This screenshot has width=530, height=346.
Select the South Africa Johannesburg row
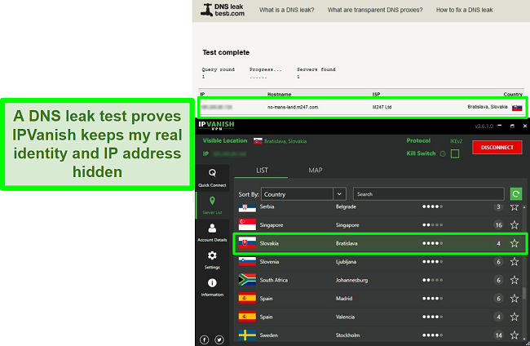tap(380, 280)
